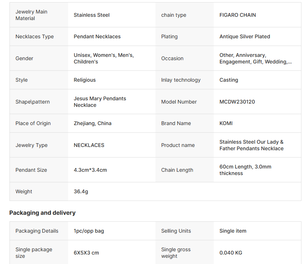Click the pendant size '4.3cm*3.4cm' value

(x=90, y=170)
